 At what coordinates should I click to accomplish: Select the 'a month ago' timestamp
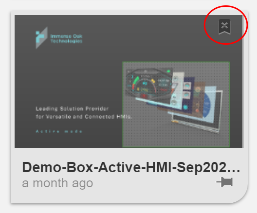(x=57, y=183)
